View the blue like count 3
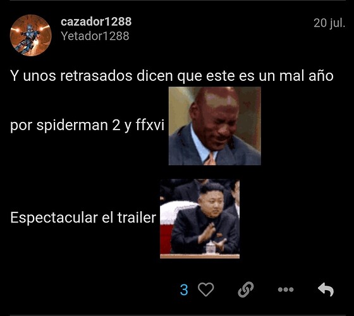Screen dimensions: 354x316 tap(184, 290)
